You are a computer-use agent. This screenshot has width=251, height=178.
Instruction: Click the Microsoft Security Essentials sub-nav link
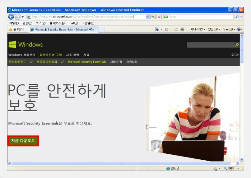coord(87,62)
